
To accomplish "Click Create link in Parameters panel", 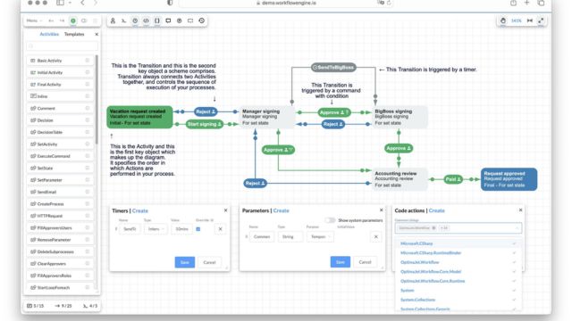I will 281,210.
